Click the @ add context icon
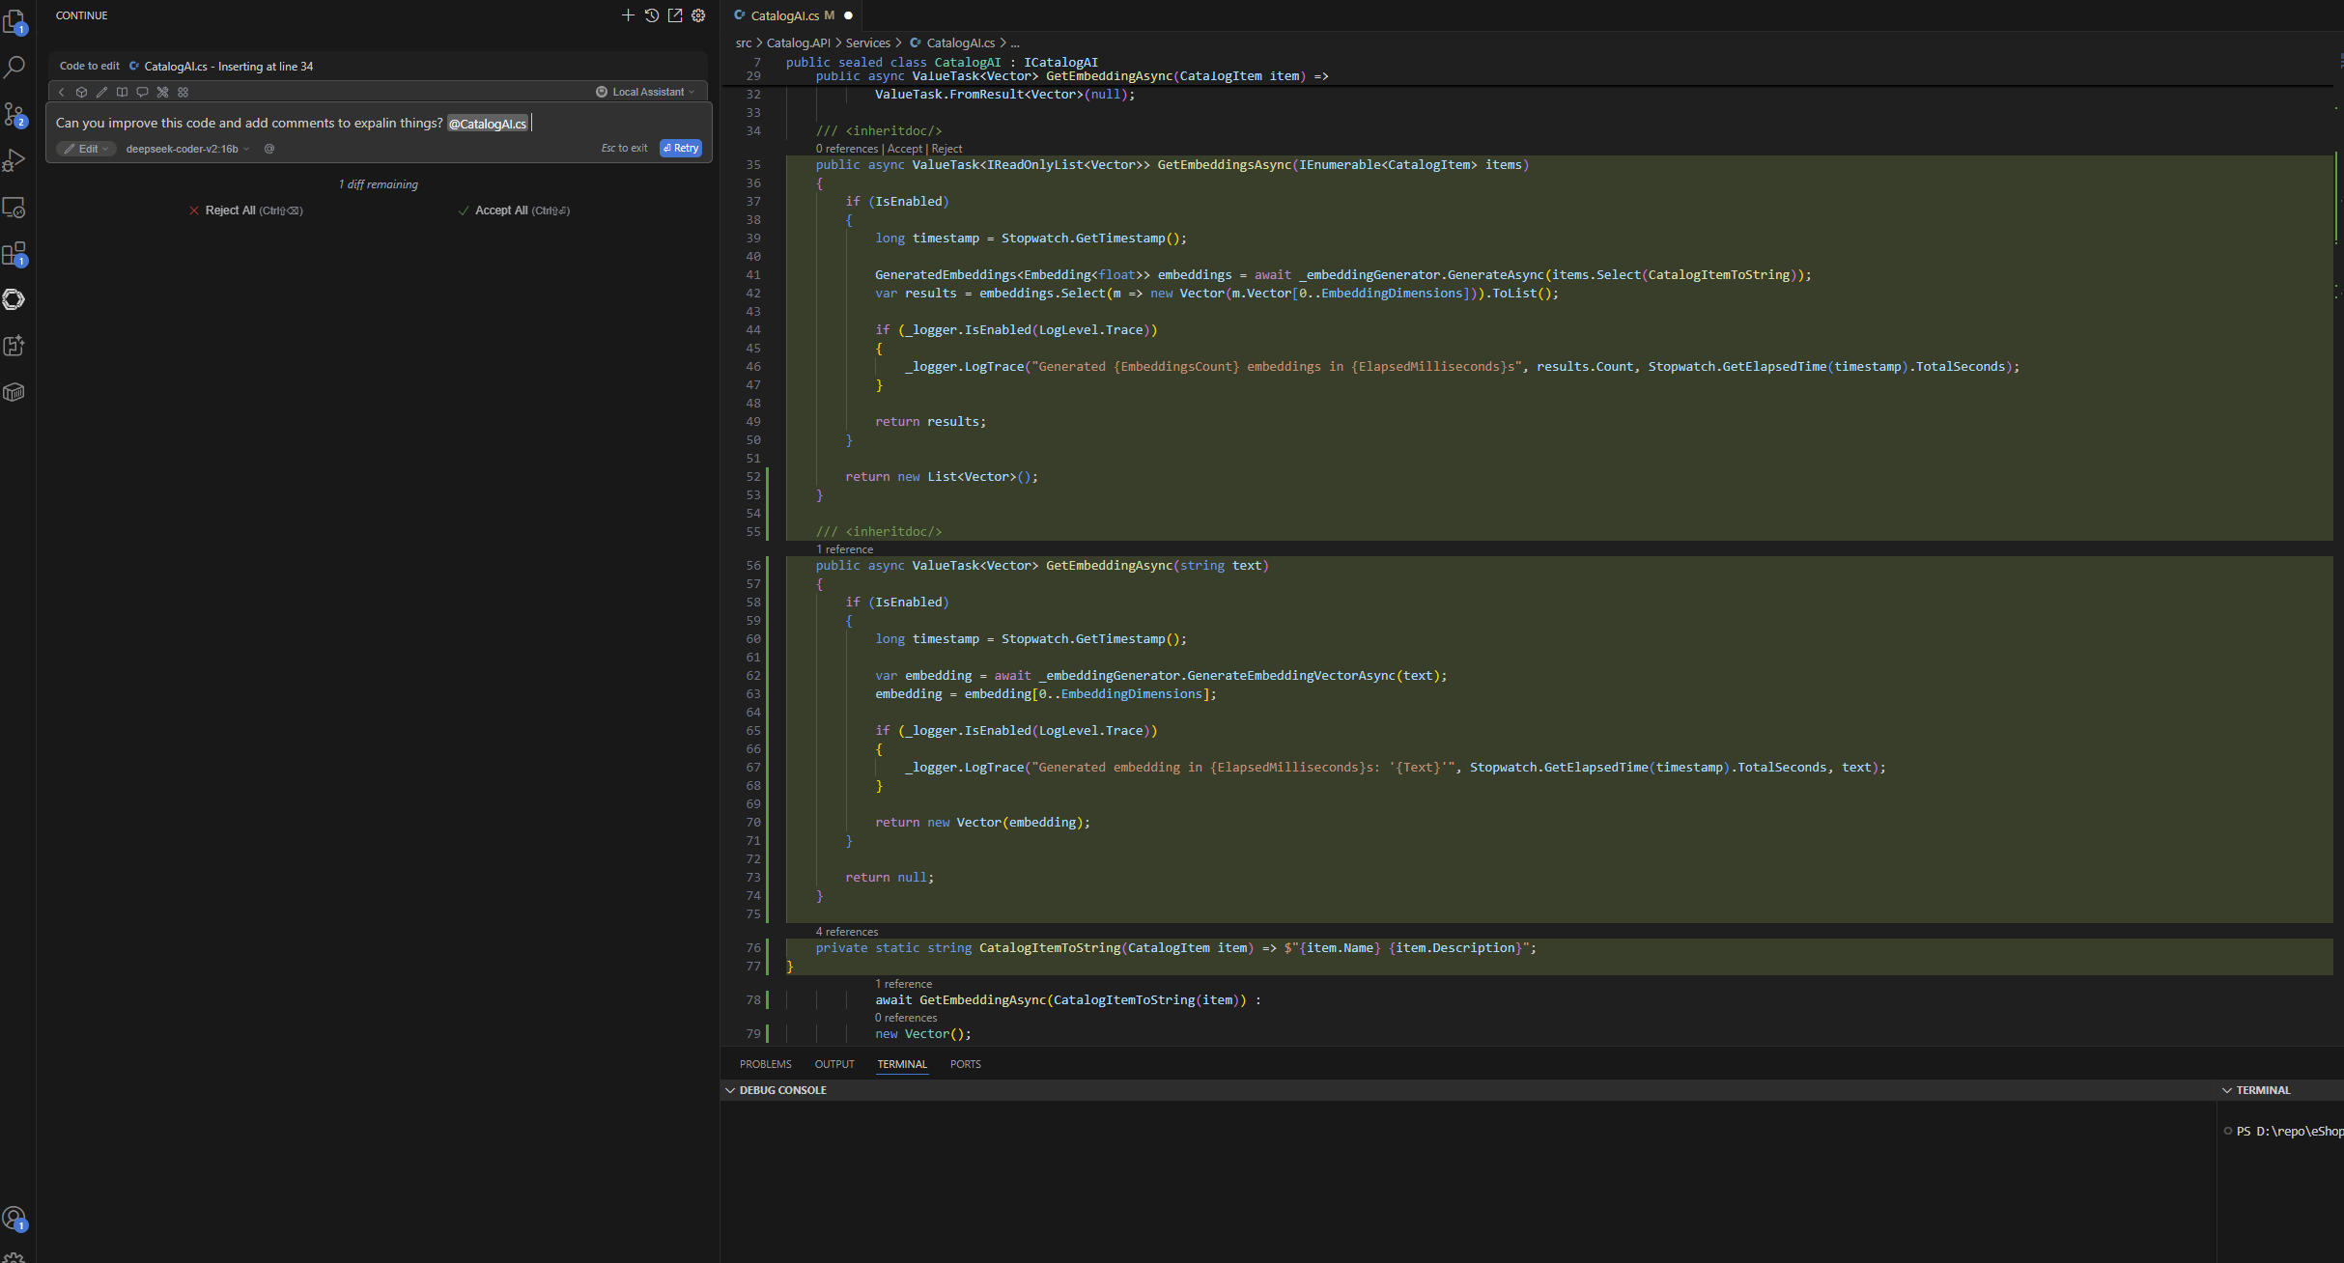The height and width of the screenshot is (1263, 2344). click(x=269, y=149)
